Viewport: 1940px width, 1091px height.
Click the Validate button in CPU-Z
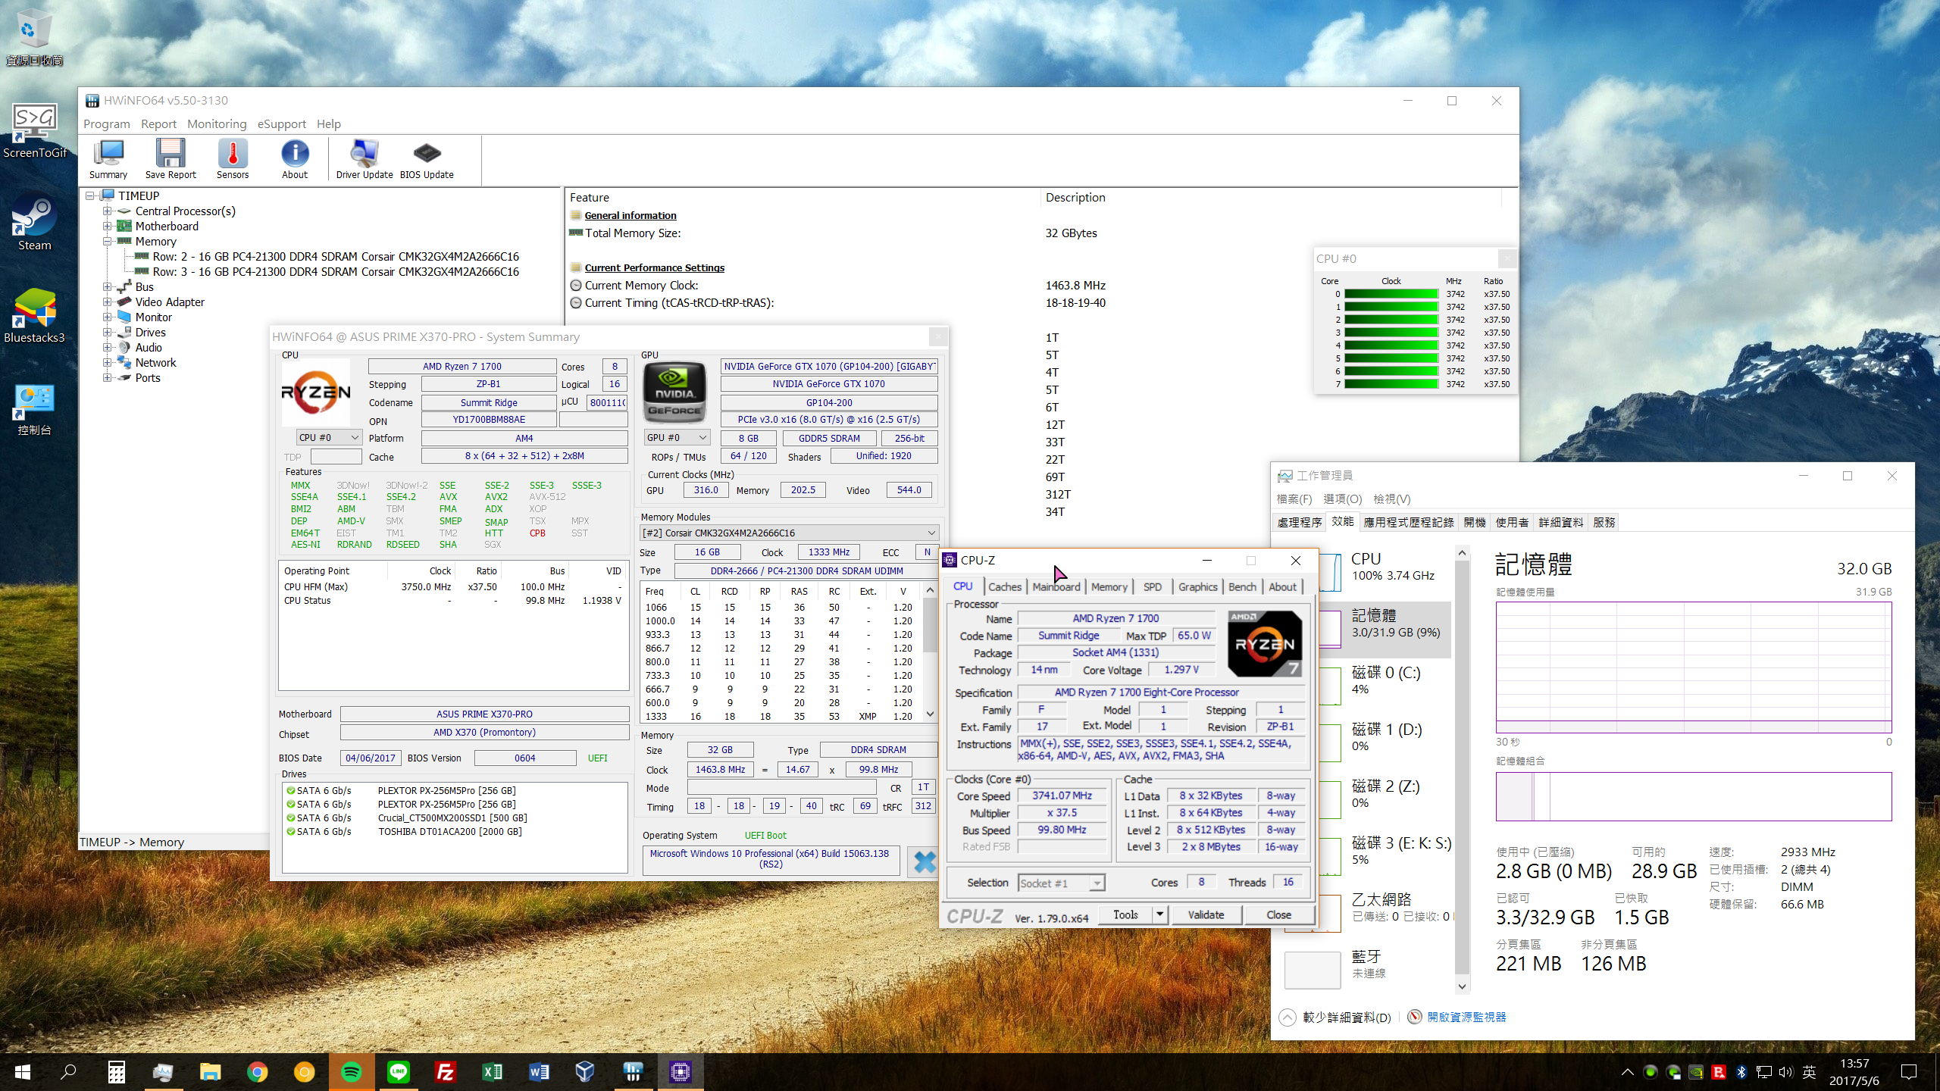(1206, 914)
